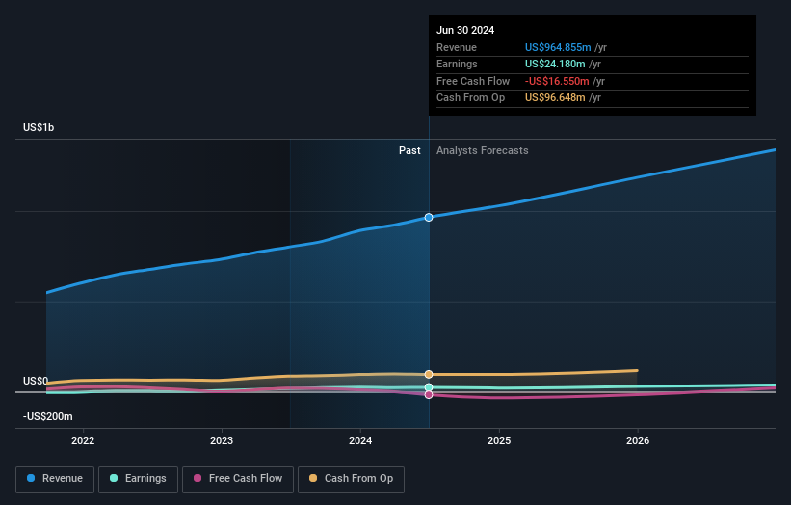This screenshot has width=791, height=505.
Task: Click the teal Earnings legend dot
Action: point(114,478)
